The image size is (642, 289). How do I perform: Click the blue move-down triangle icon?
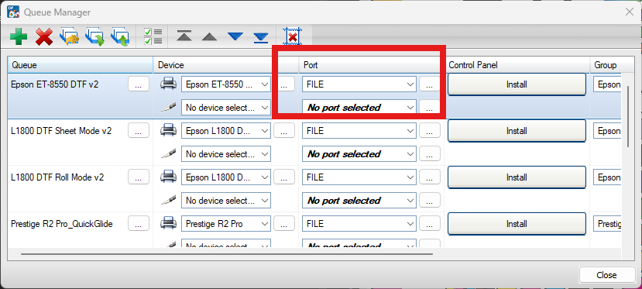tap(235, 37)
